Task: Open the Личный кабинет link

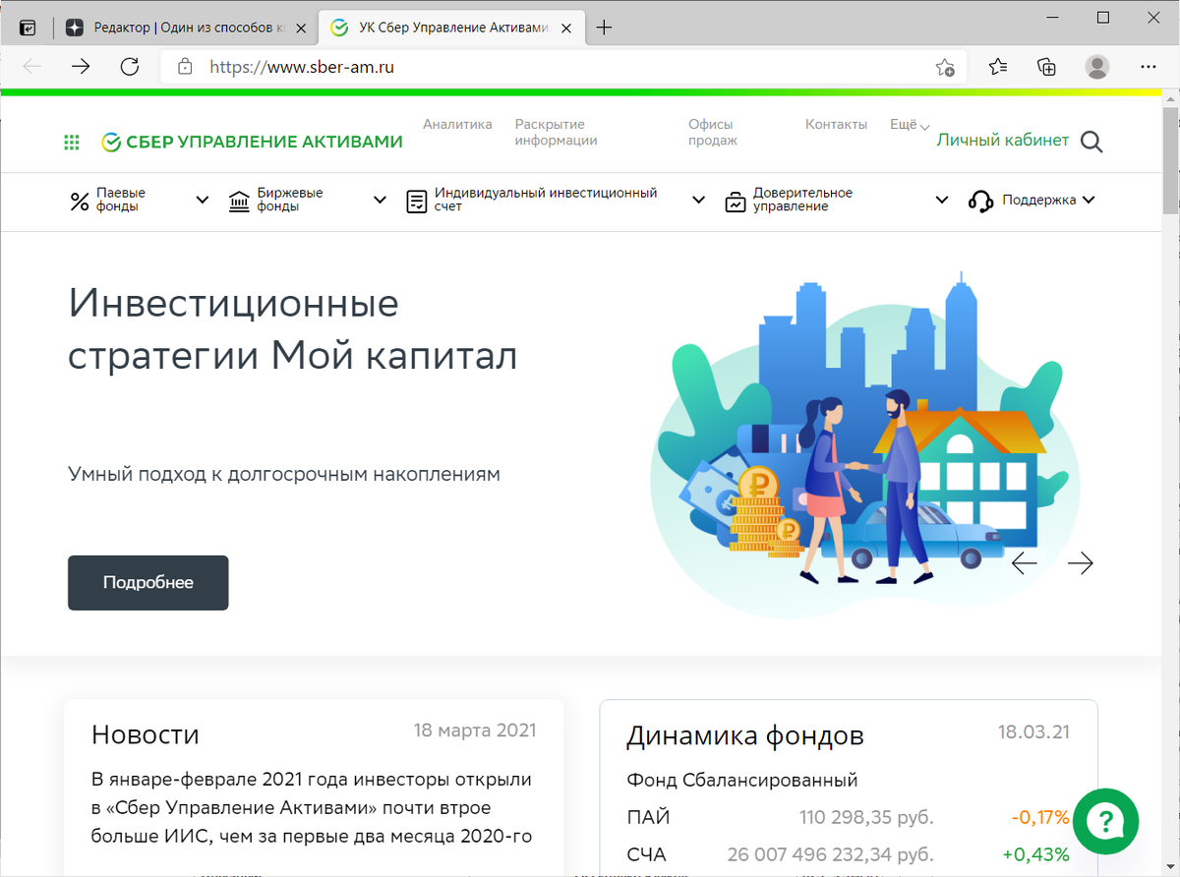Action: coord(1002,141)
